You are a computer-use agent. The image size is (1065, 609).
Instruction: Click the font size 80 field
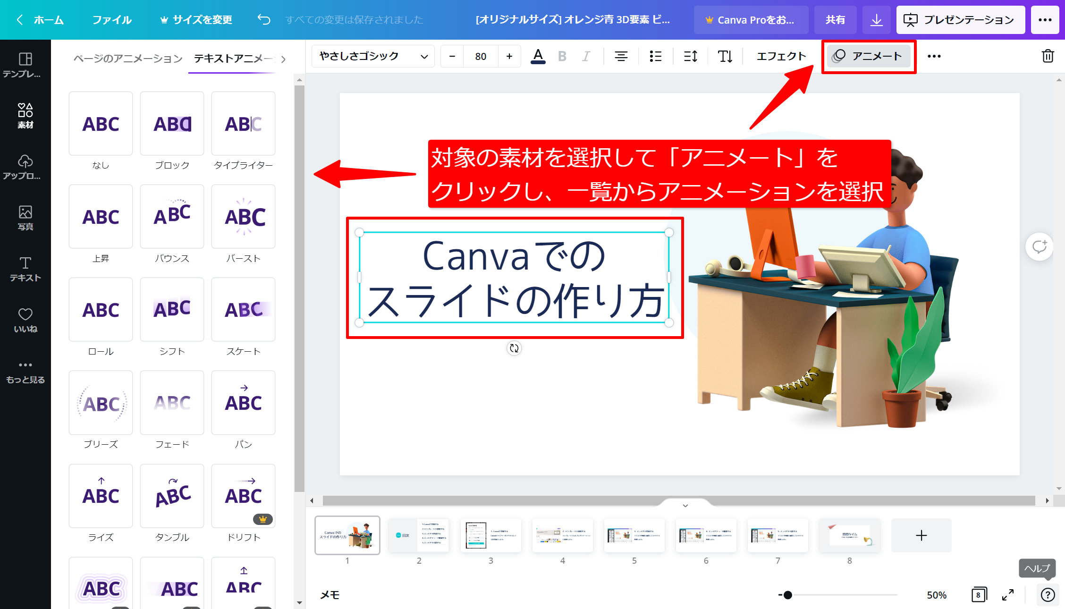tap(481, 56)
